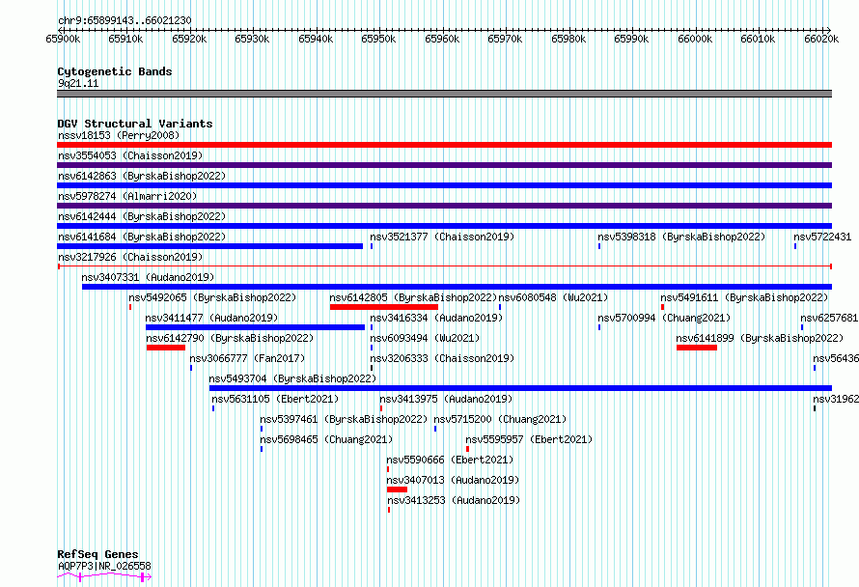Click the nsv5595957 (Ebert2021) label
859x587 pixels.
[x=529, y=439]
